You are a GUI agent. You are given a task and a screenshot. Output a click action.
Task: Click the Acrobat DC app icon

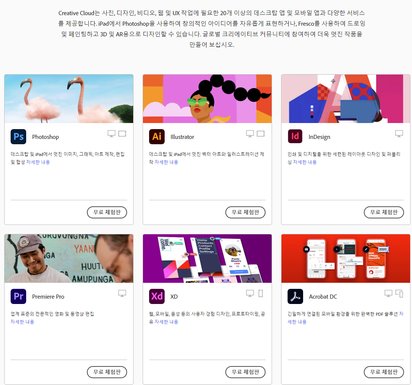[295, 296]
